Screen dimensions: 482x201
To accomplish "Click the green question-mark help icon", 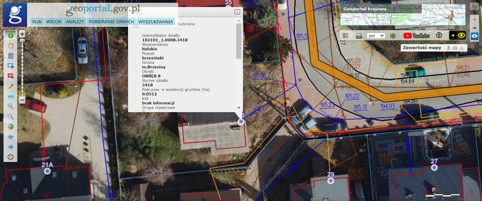I will coord(393,35).
